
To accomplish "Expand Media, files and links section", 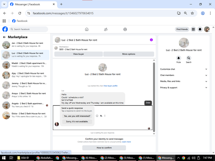I will pyautogui.click(x=184, y=81).
